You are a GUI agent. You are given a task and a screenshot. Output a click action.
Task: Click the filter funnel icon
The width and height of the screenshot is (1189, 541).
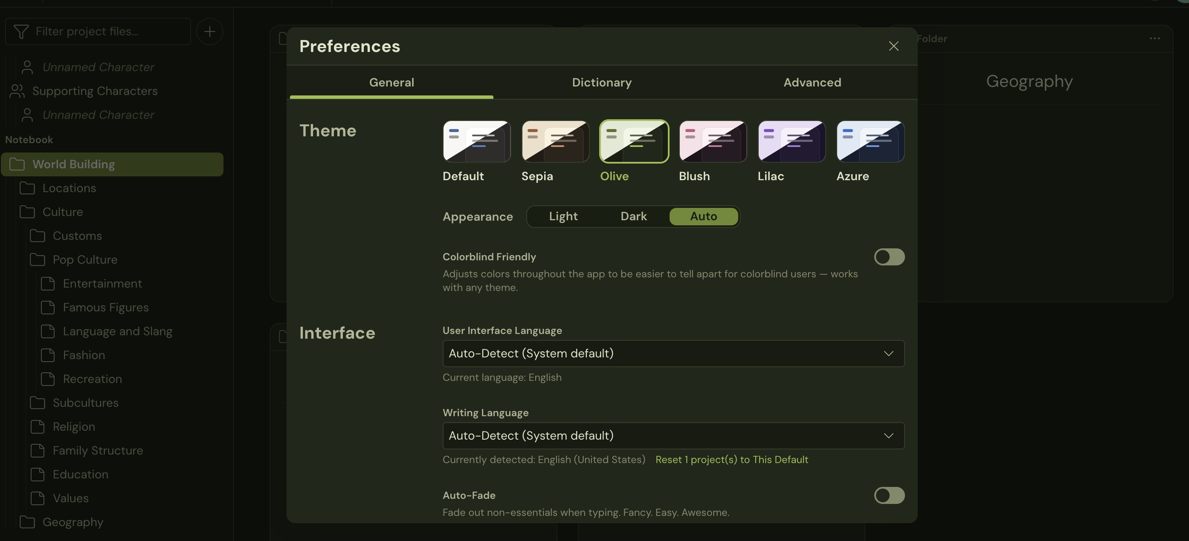(x=21, y=32)
